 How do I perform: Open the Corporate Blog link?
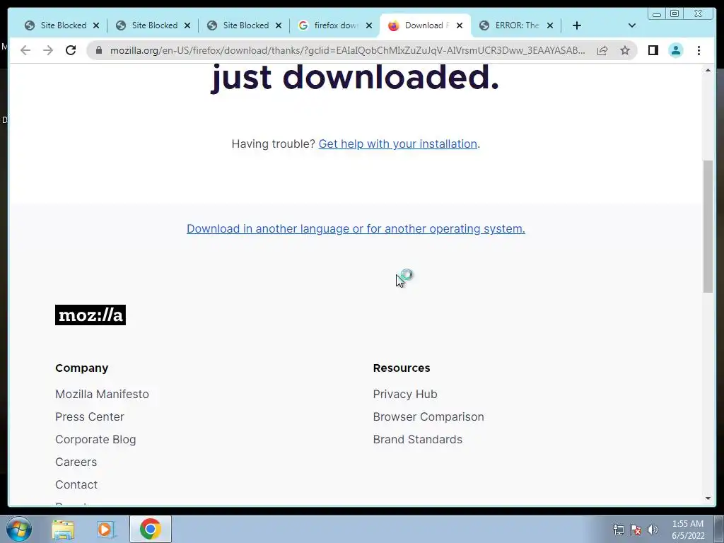click(x=95, y=439)
